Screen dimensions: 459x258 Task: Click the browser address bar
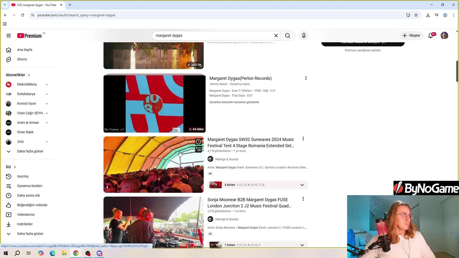pos(215,15)
